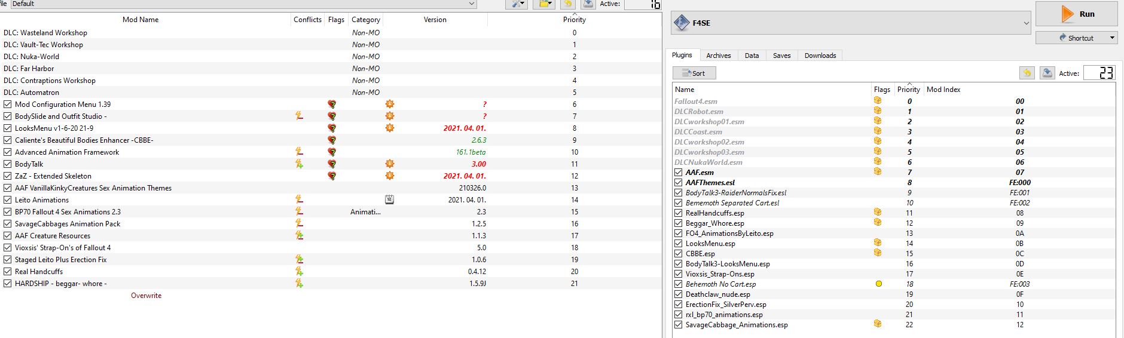
Task: Disable Vioxsis' Strap-On's of Fallout 4
Action: 8,248
